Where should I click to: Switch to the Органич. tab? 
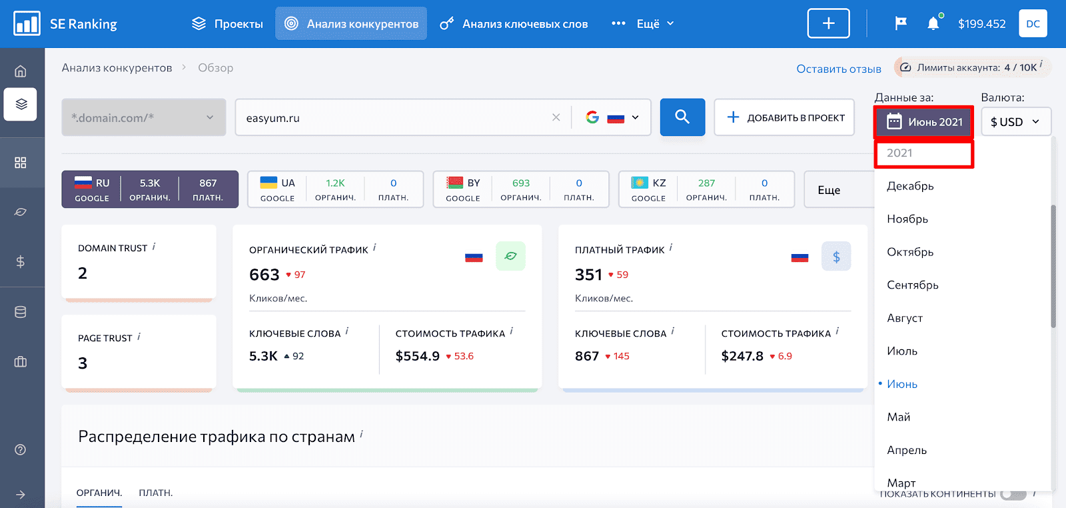(99, 493)
